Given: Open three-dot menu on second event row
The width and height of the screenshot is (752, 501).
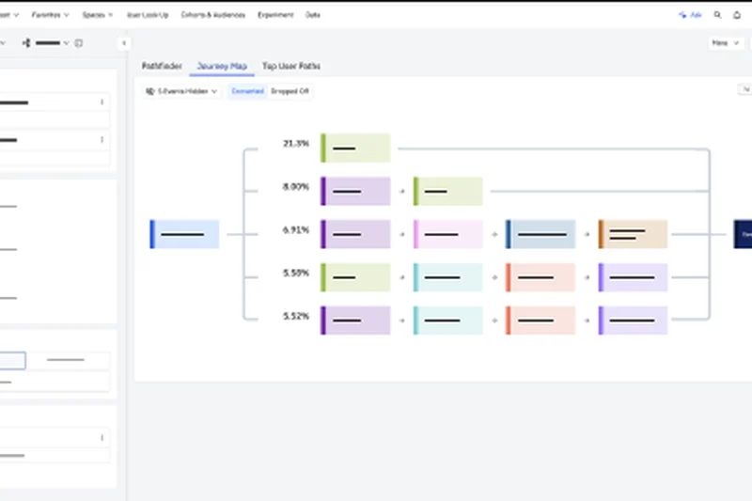Looking at the screenshot, I should pos(102,140).
